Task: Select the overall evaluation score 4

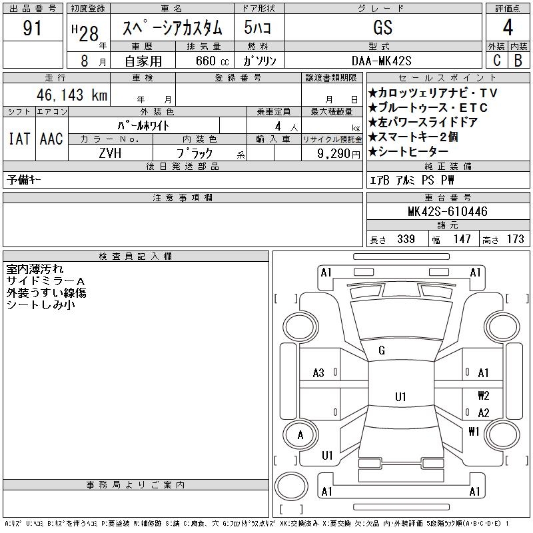Action: pos(507,28)
